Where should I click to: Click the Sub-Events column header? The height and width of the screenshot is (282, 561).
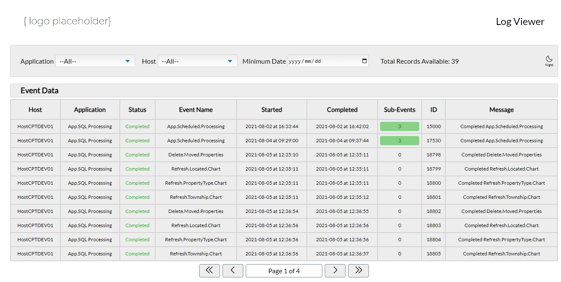click(400, 110)
